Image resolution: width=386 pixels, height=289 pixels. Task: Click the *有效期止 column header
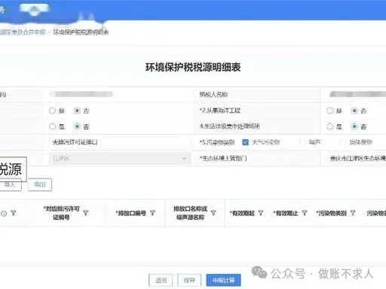[286, 213]
